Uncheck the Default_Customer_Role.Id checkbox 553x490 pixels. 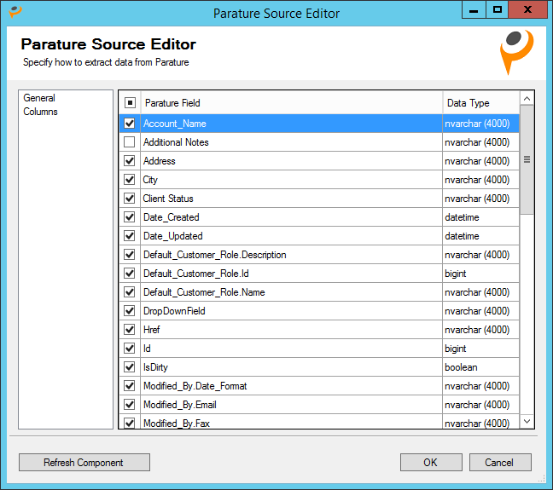(x=130, y=273)
